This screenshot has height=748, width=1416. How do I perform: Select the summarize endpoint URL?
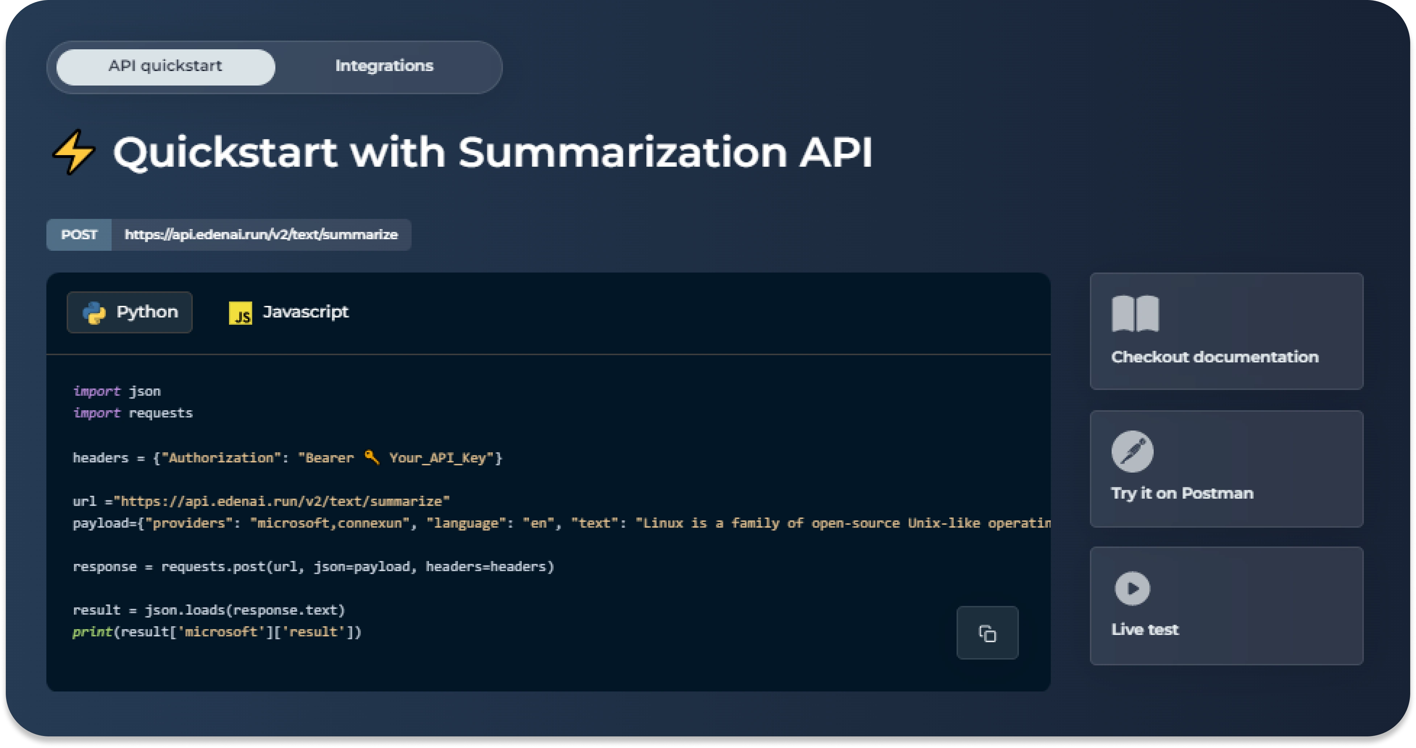[x=262, y=235]
